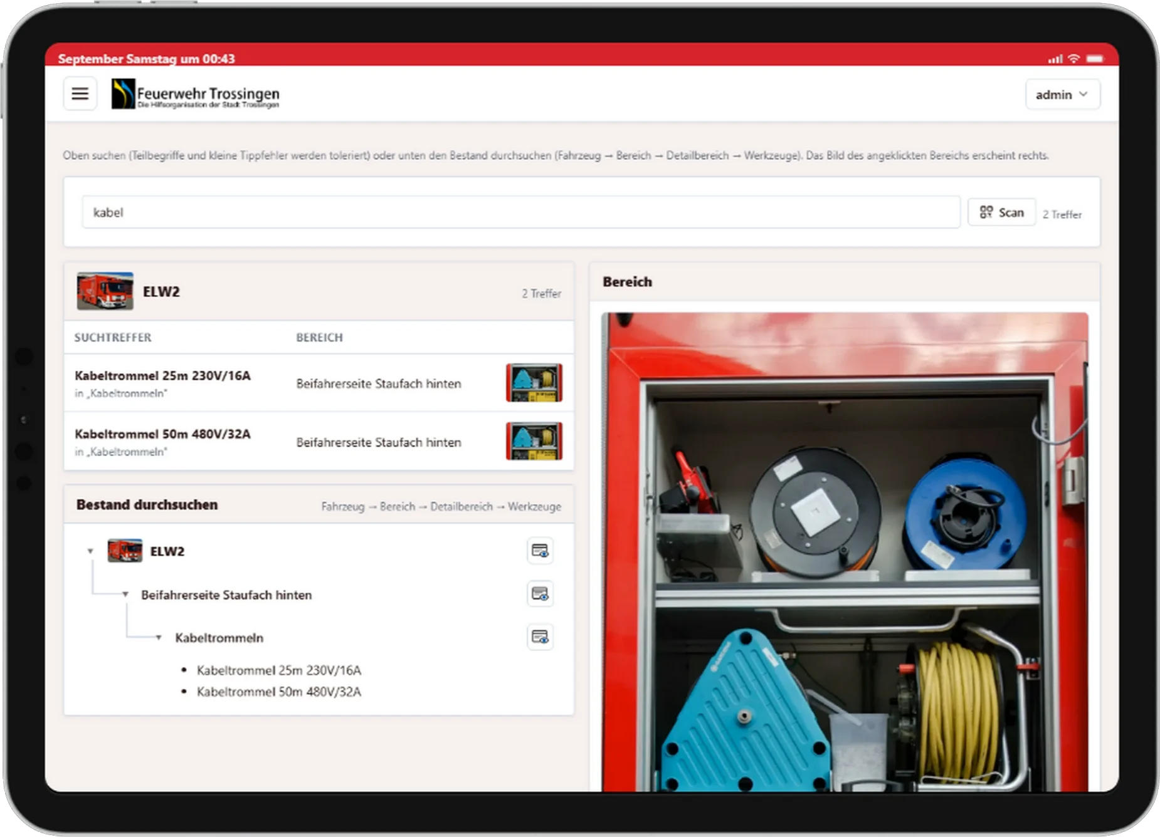
Task: Show image for Beifahrerseite Staufach hinten row
Action: pos(540,593)
